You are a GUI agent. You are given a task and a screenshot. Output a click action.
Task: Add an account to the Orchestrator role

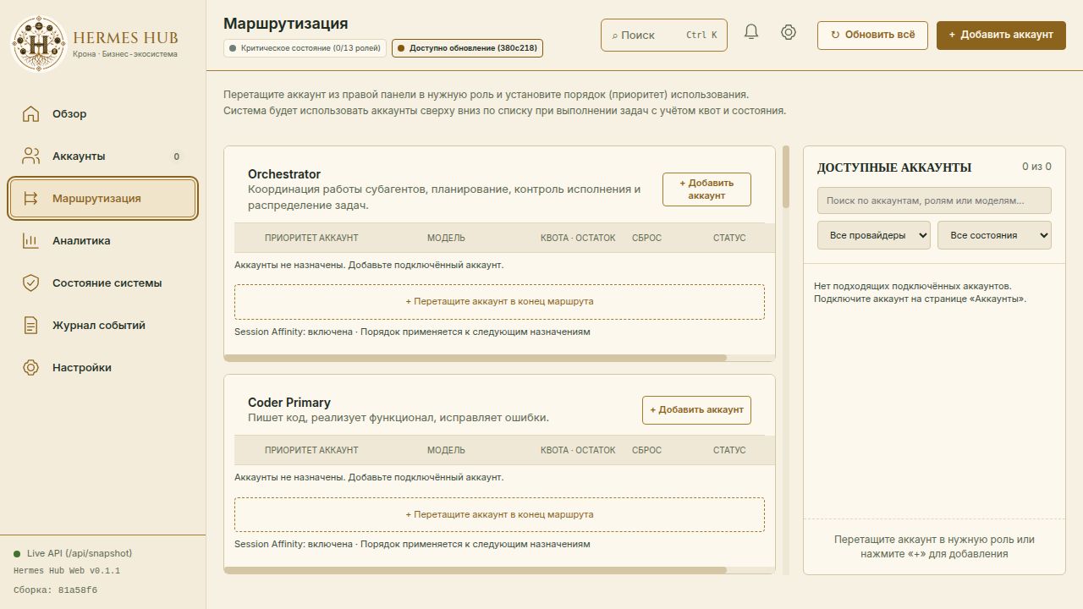coord(706,189)
